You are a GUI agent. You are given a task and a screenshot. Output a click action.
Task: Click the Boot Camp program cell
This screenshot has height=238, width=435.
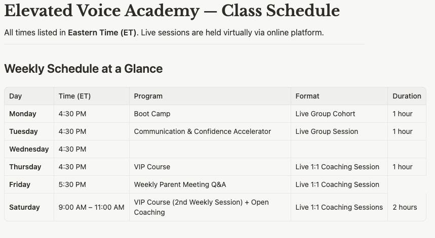pyautogui.click(x=210, y=114)
